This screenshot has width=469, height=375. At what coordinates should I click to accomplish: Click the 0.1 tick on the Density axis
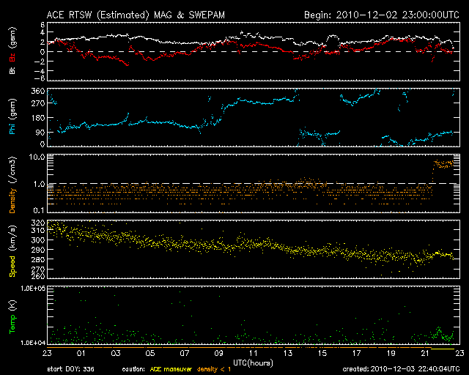coord(39,210)
